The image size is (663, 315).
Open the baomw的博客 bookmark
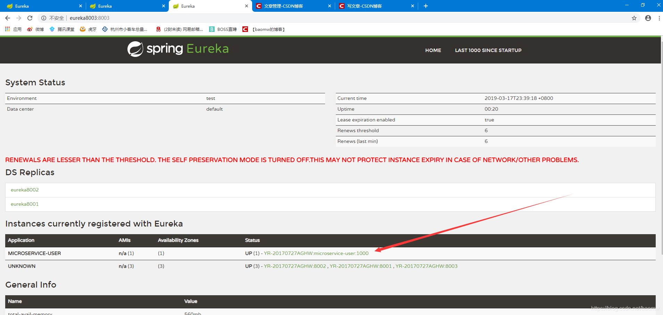tap(264, 29)
